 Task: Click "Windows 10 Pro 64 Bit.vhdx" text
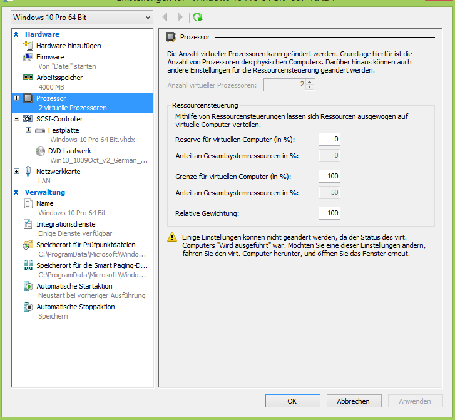click(x=93, y=140)
